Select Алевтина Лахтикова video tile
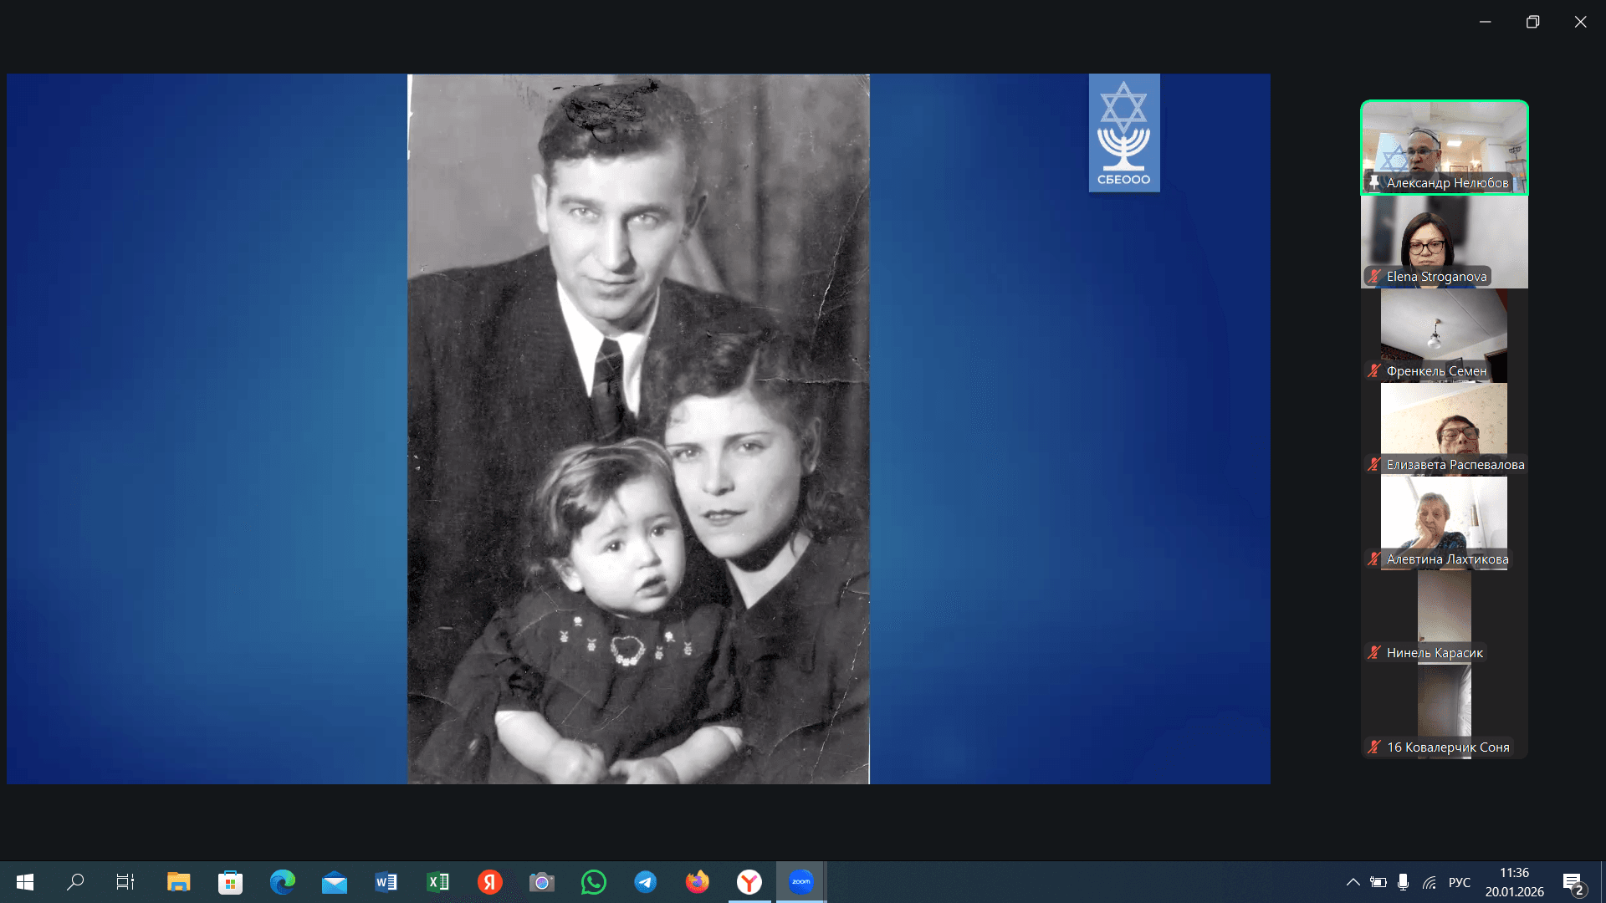Image resolution: width=1606 pixels, height=903 pixels. tap(1445, 524)
